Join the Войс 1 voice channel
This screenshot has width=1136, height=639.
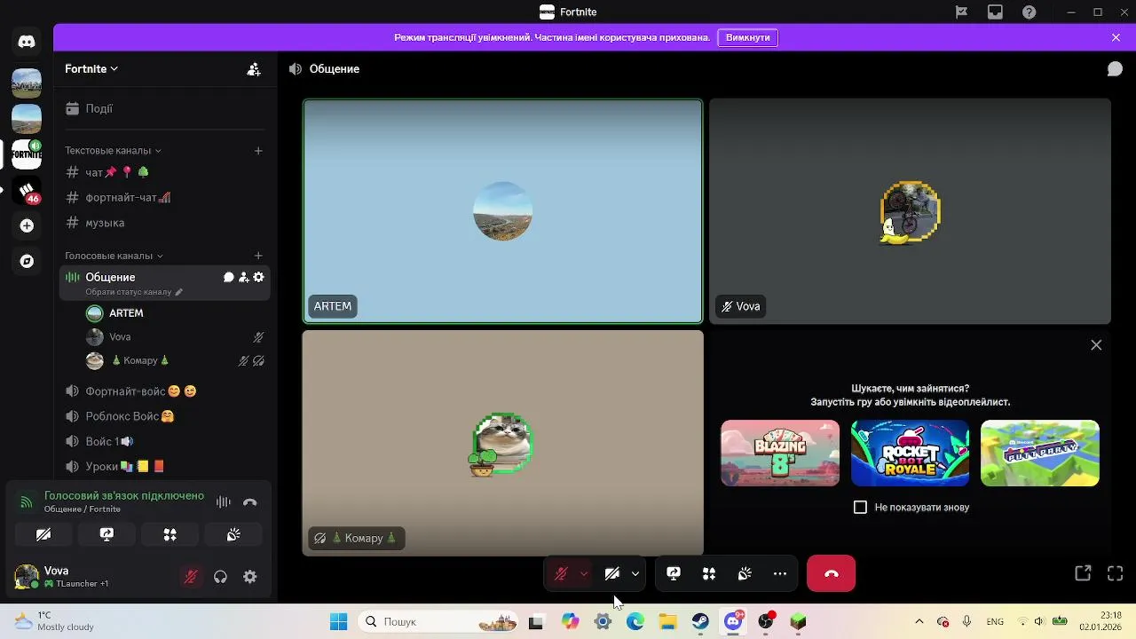165,441
